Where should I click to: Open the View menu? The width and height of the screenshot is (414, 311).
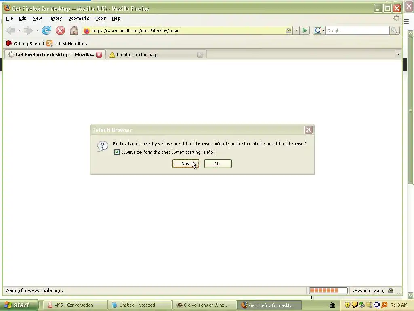[x=37, y=18]
